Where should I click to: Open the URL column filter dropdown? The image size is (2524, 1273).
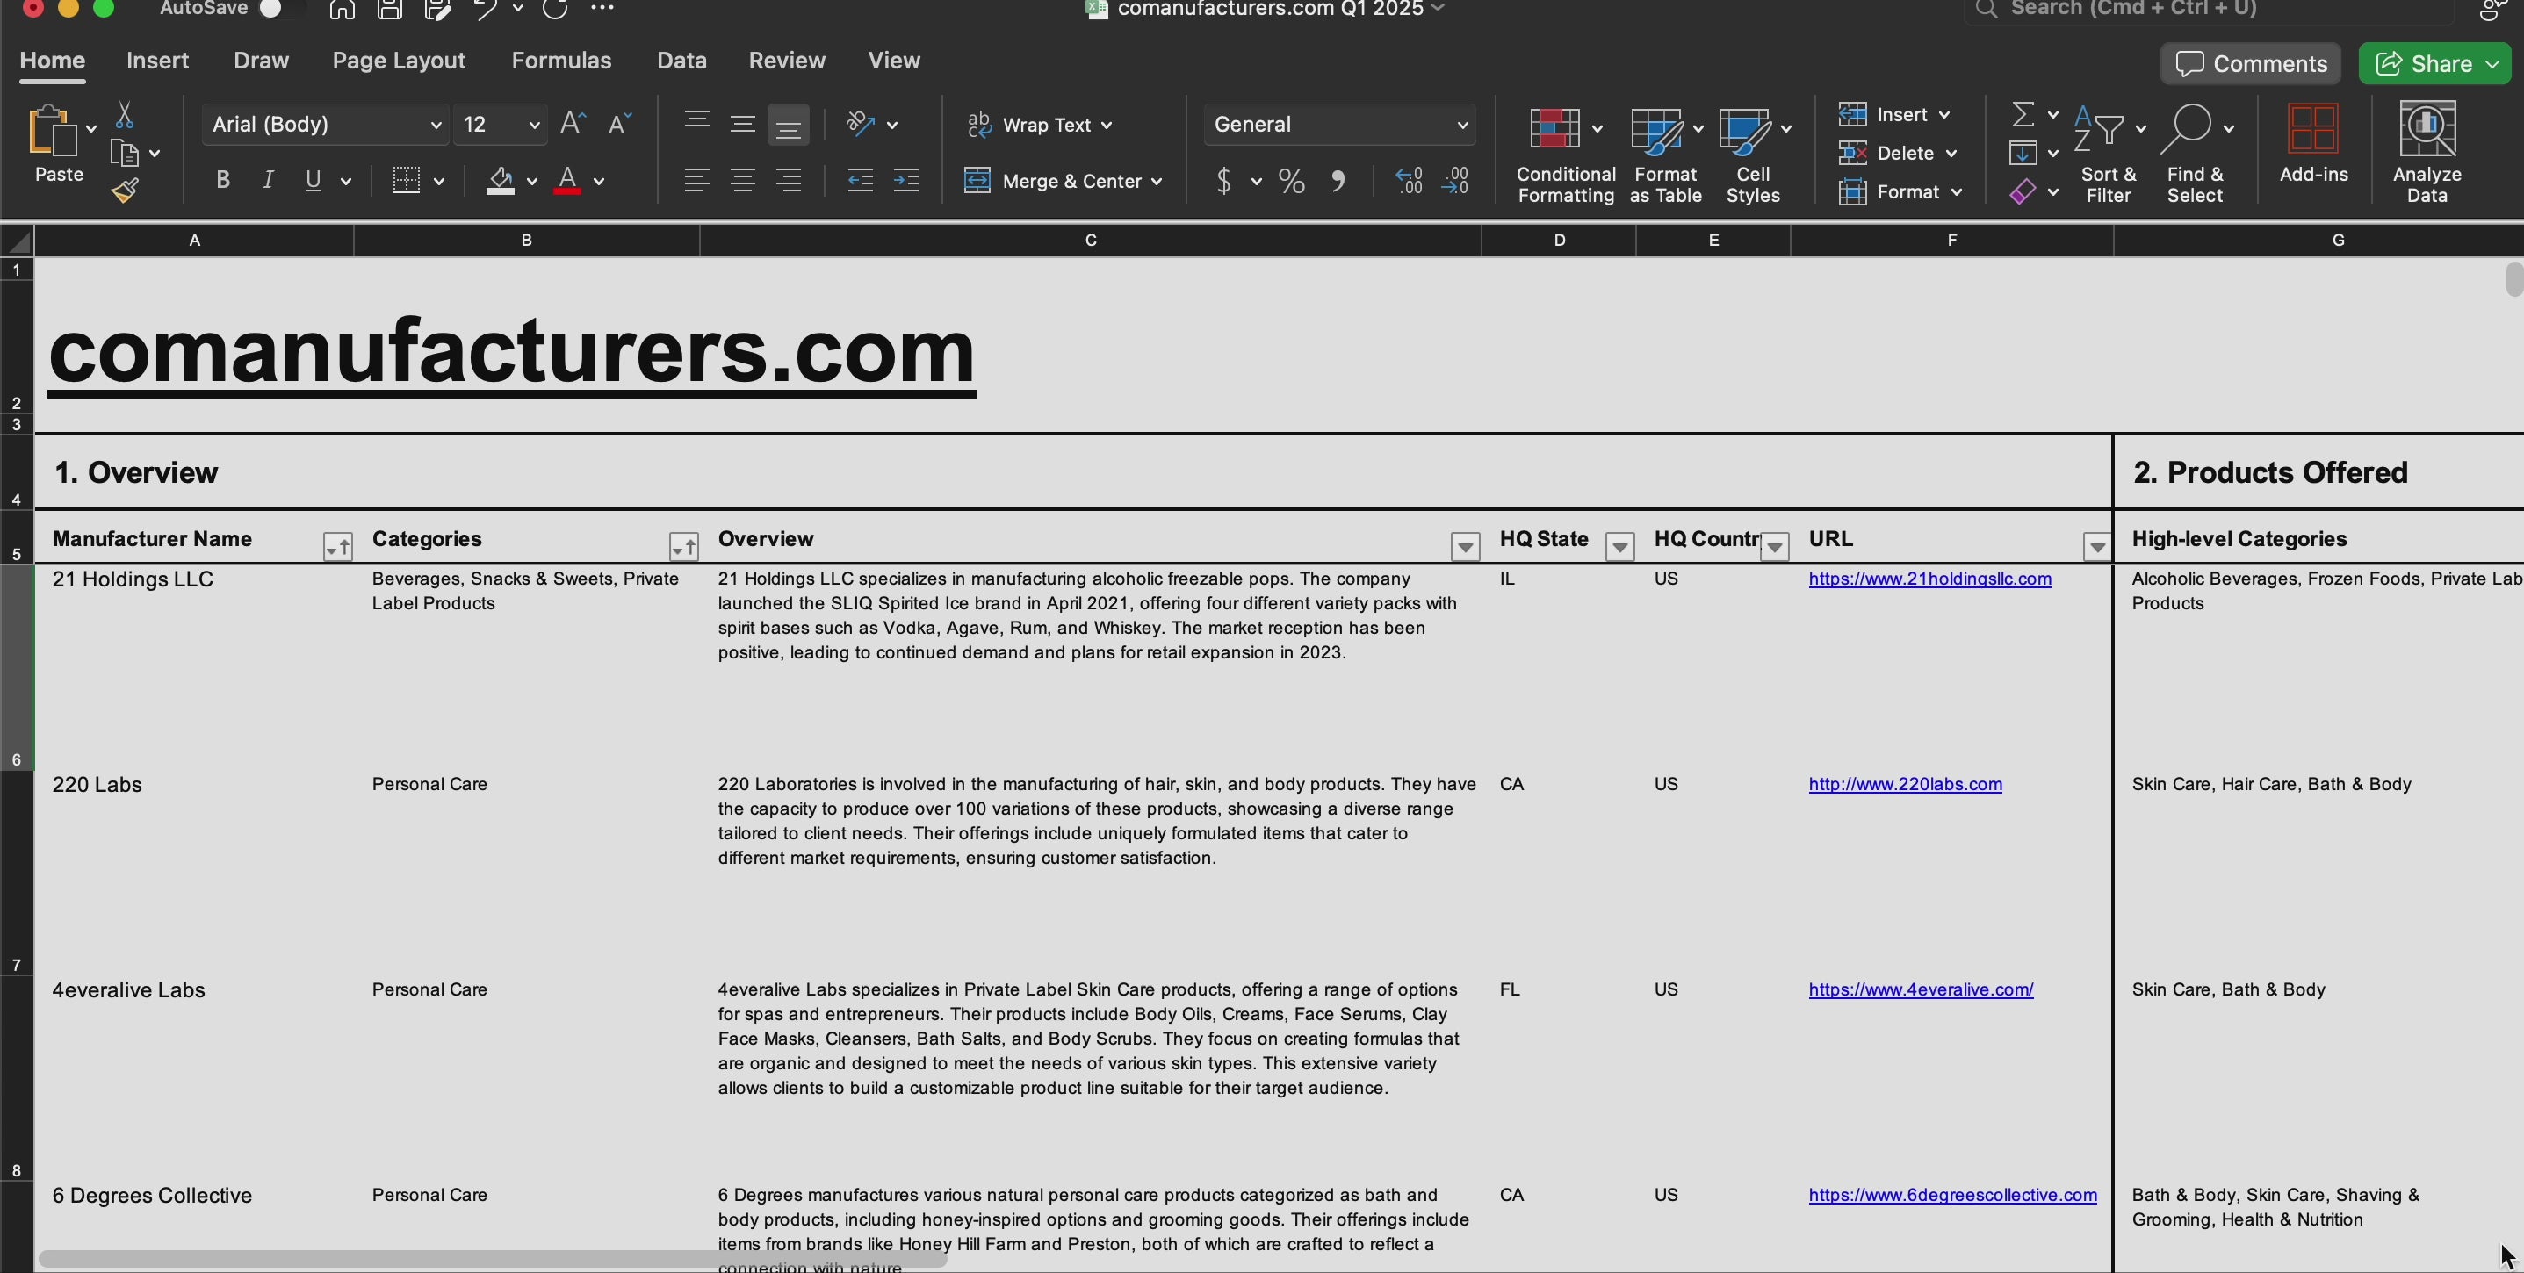pos(2097,546)
